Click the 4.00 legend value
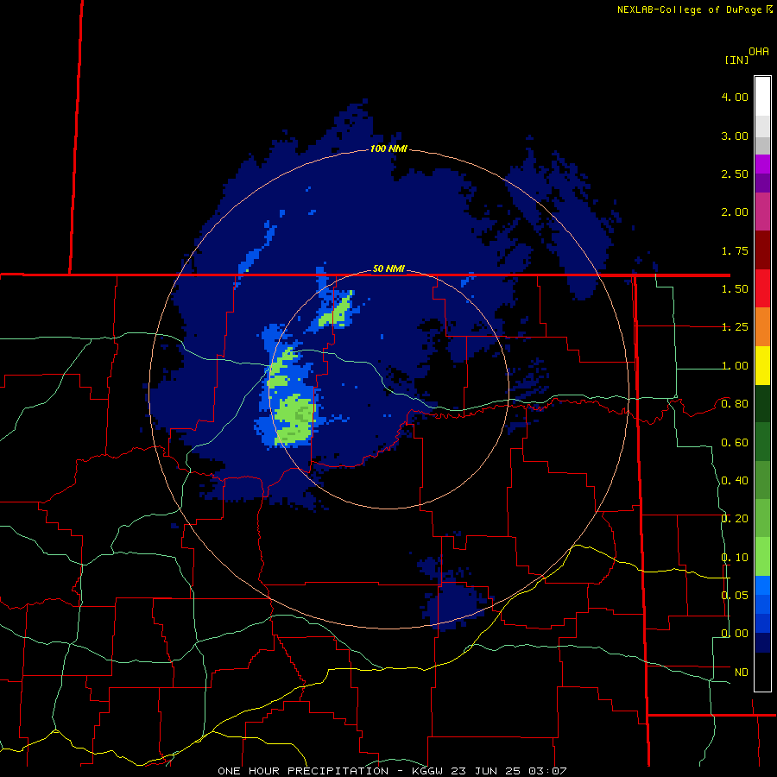The image size is (777, 777). 735,97
